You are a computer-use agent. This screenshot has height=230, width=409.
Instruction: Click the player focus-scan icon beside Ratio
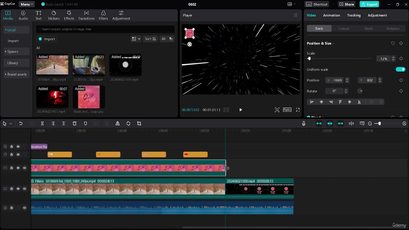click(x=277, y=110)
